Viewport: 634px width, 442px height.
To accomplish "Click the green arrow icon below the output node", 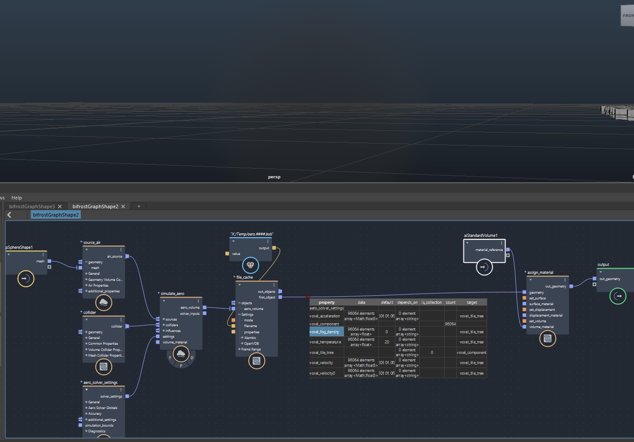I will click(x=618, y=296).
